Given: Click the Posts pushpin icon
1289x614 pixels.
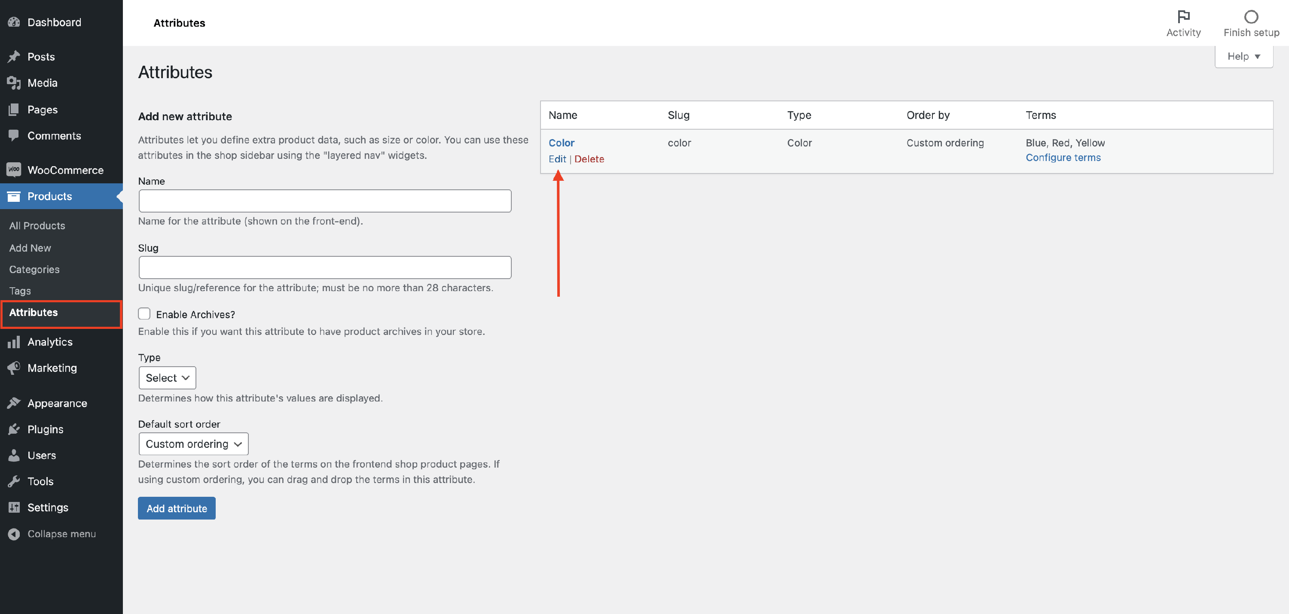Looking at the screenshot, I should (x=14, y=57).
